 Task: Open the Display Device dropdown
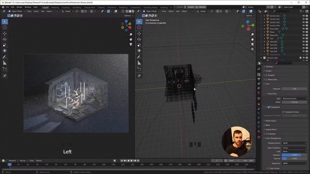point(294,143)
